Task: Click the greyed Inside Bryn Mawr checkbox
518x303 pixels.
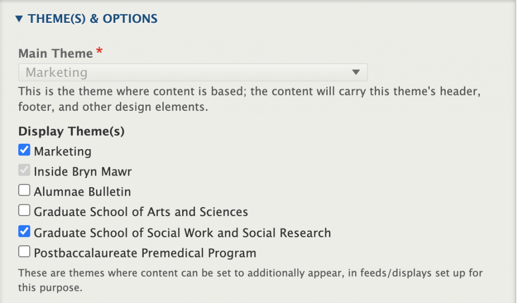Action: point(24,171)
